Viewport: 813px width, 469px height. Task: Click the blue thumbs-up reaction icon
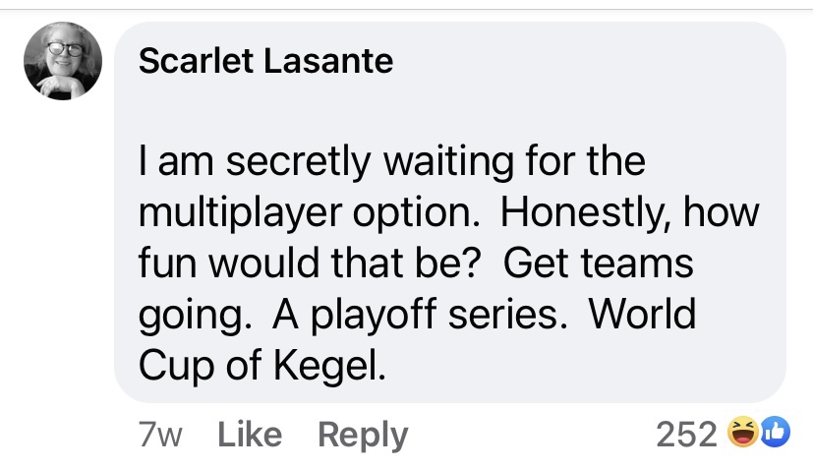coord(772,433)
